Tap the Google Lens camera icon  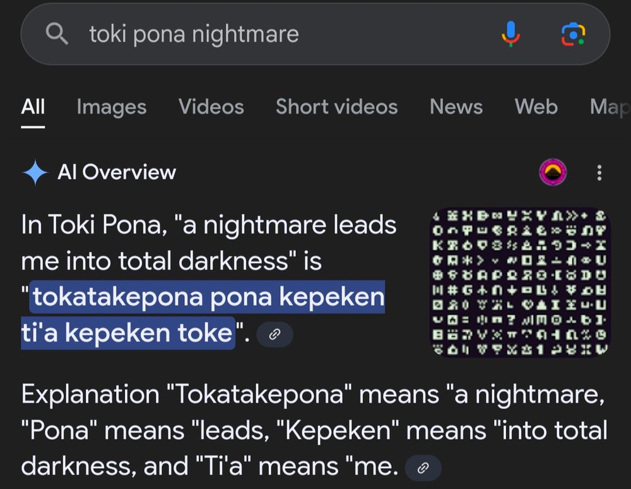[575, 33]
